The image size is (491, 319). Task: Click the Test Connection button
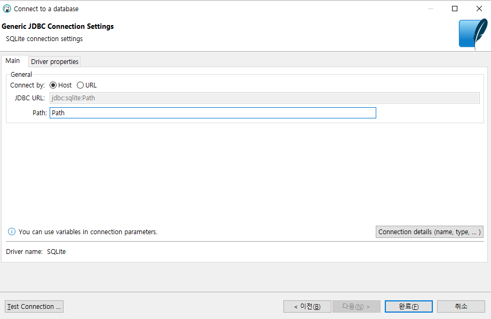34,307
